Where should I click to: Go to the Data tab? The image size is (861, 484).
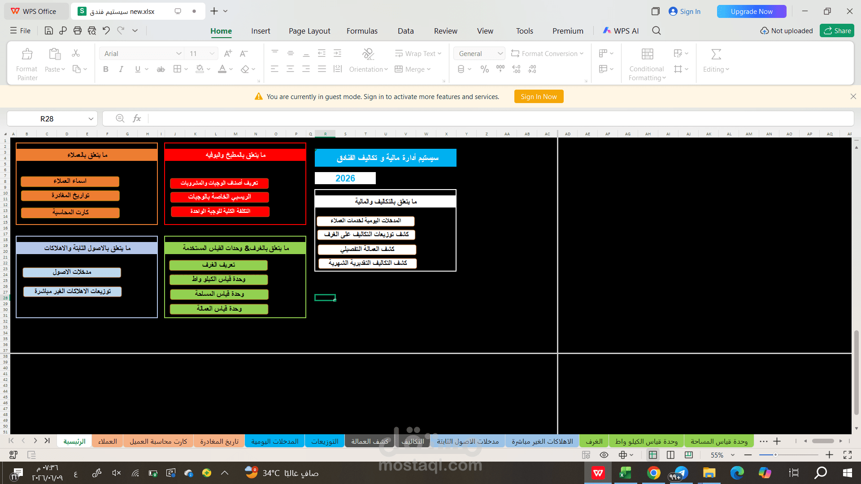pos(405,30)
